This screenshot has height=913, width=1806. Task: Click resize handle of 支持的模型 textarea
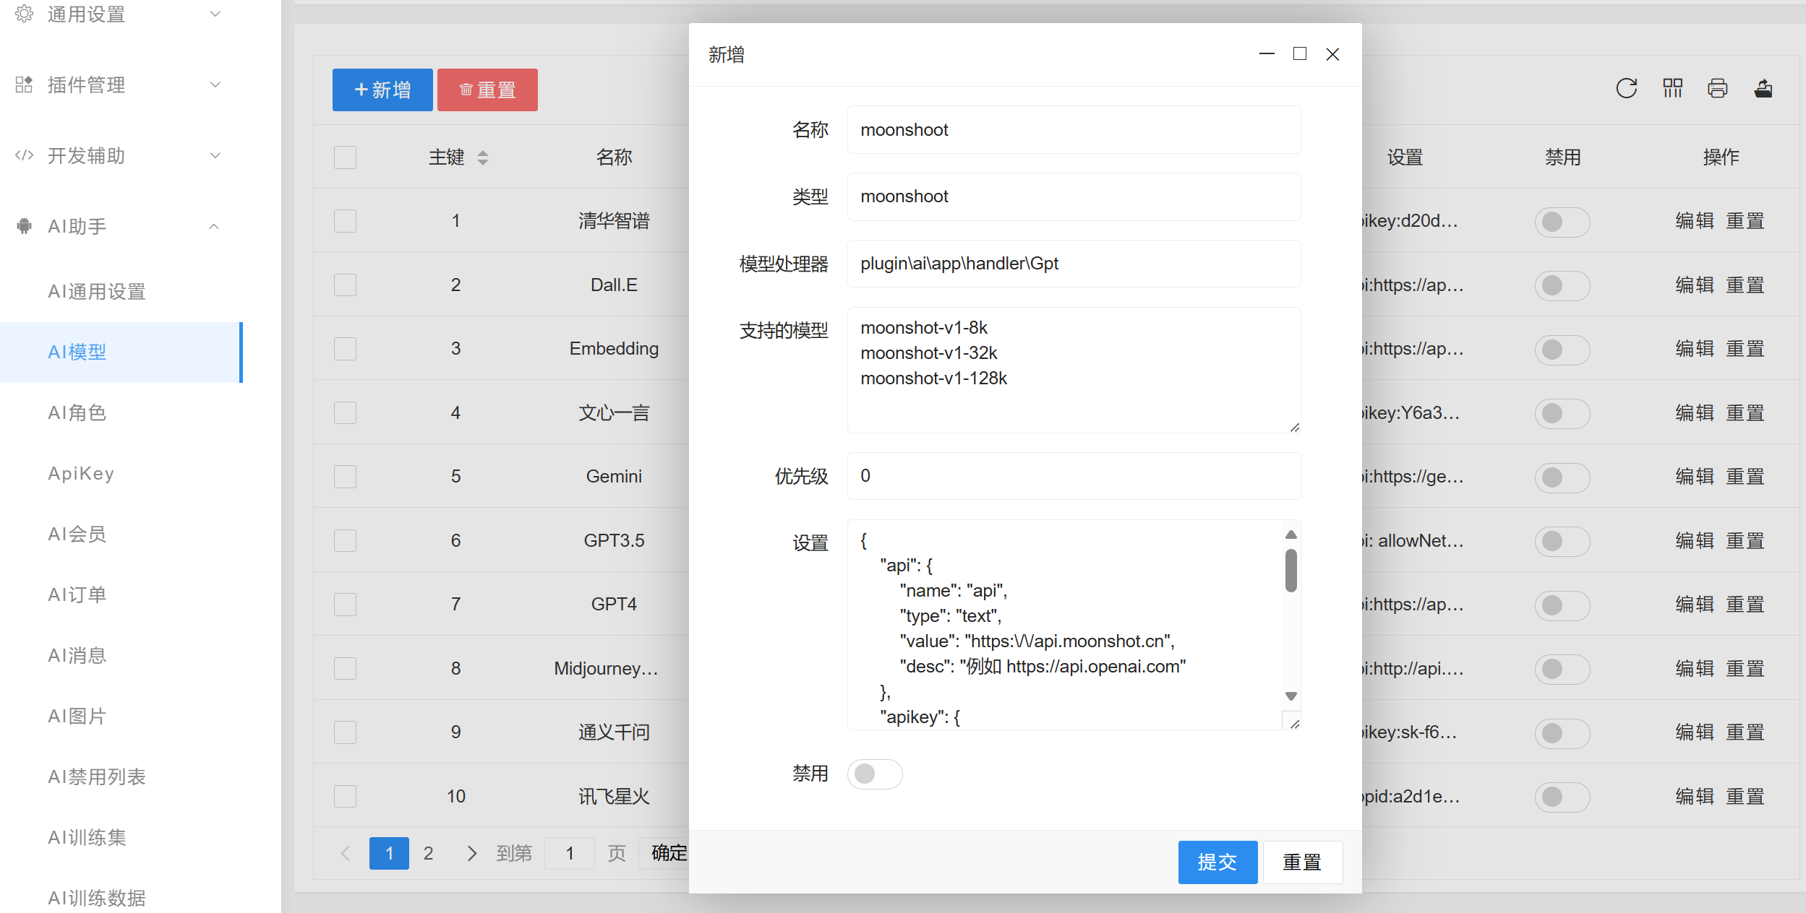1294,428
